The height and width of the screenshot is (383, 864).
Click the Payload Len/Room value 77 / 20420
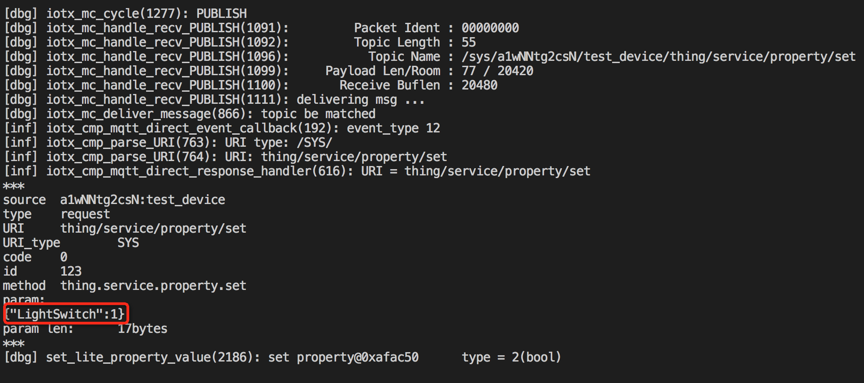(497, 71)
